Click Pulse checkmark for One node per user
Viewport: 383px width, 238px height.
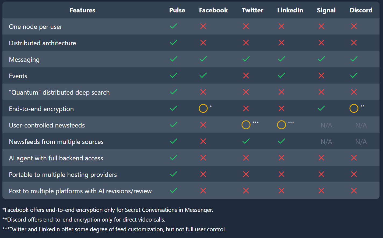tap(174, 26)
